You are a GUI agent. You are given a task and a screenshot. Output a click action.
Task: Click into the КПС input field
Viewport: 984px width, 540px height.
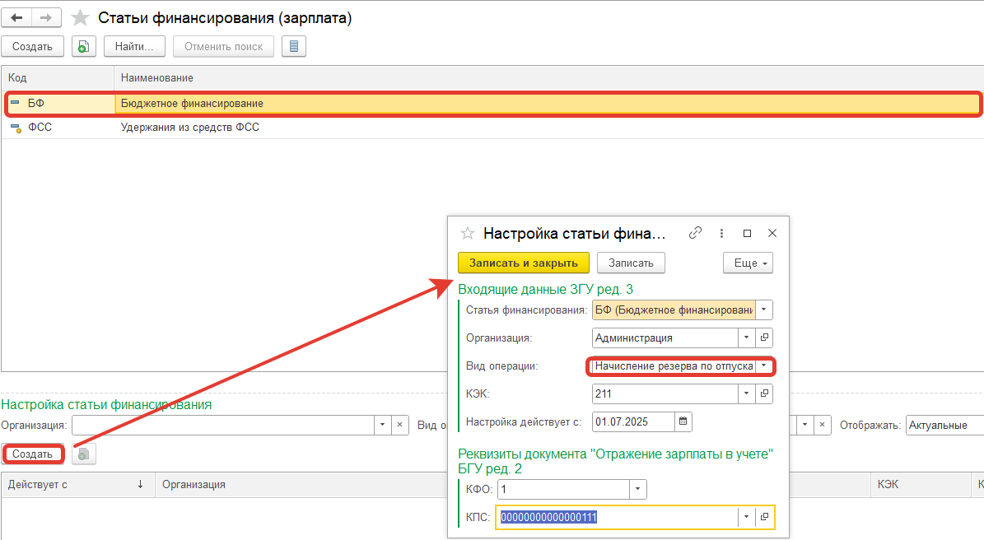[x=616, y=517]
